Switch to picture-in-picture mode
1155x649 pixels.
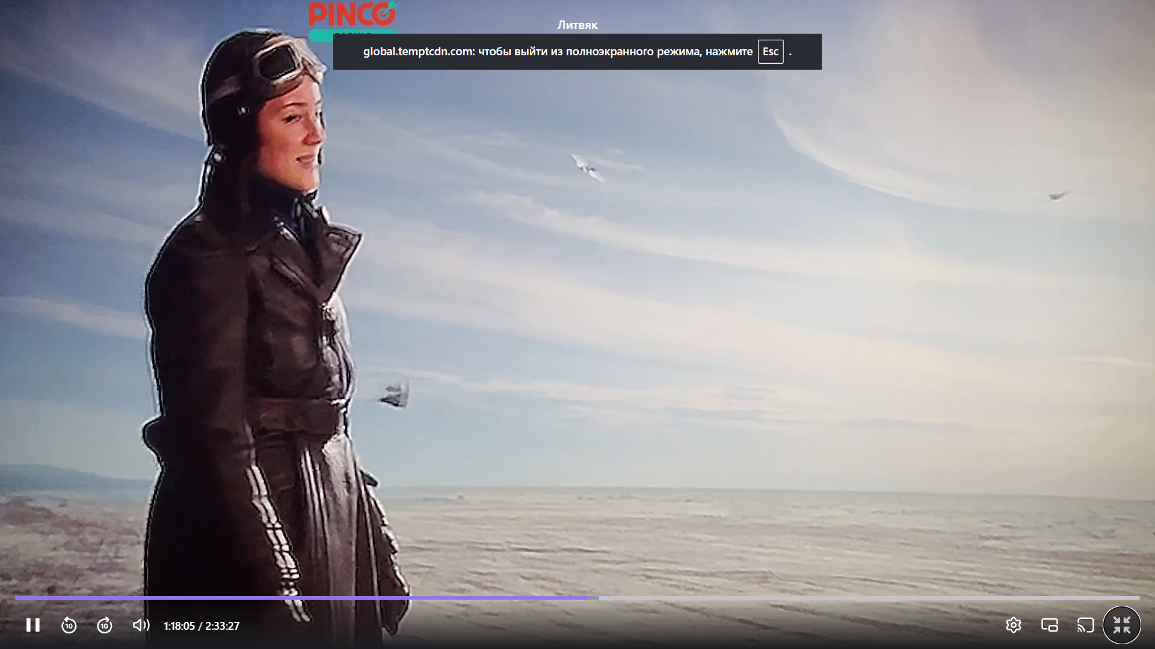[1050, 626]
